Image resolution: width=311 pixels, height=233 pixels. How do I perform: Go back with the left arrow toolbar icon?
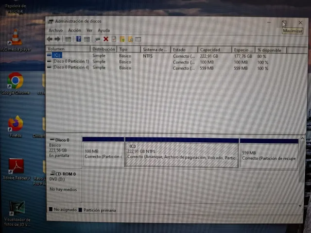(x=50, y=39)
